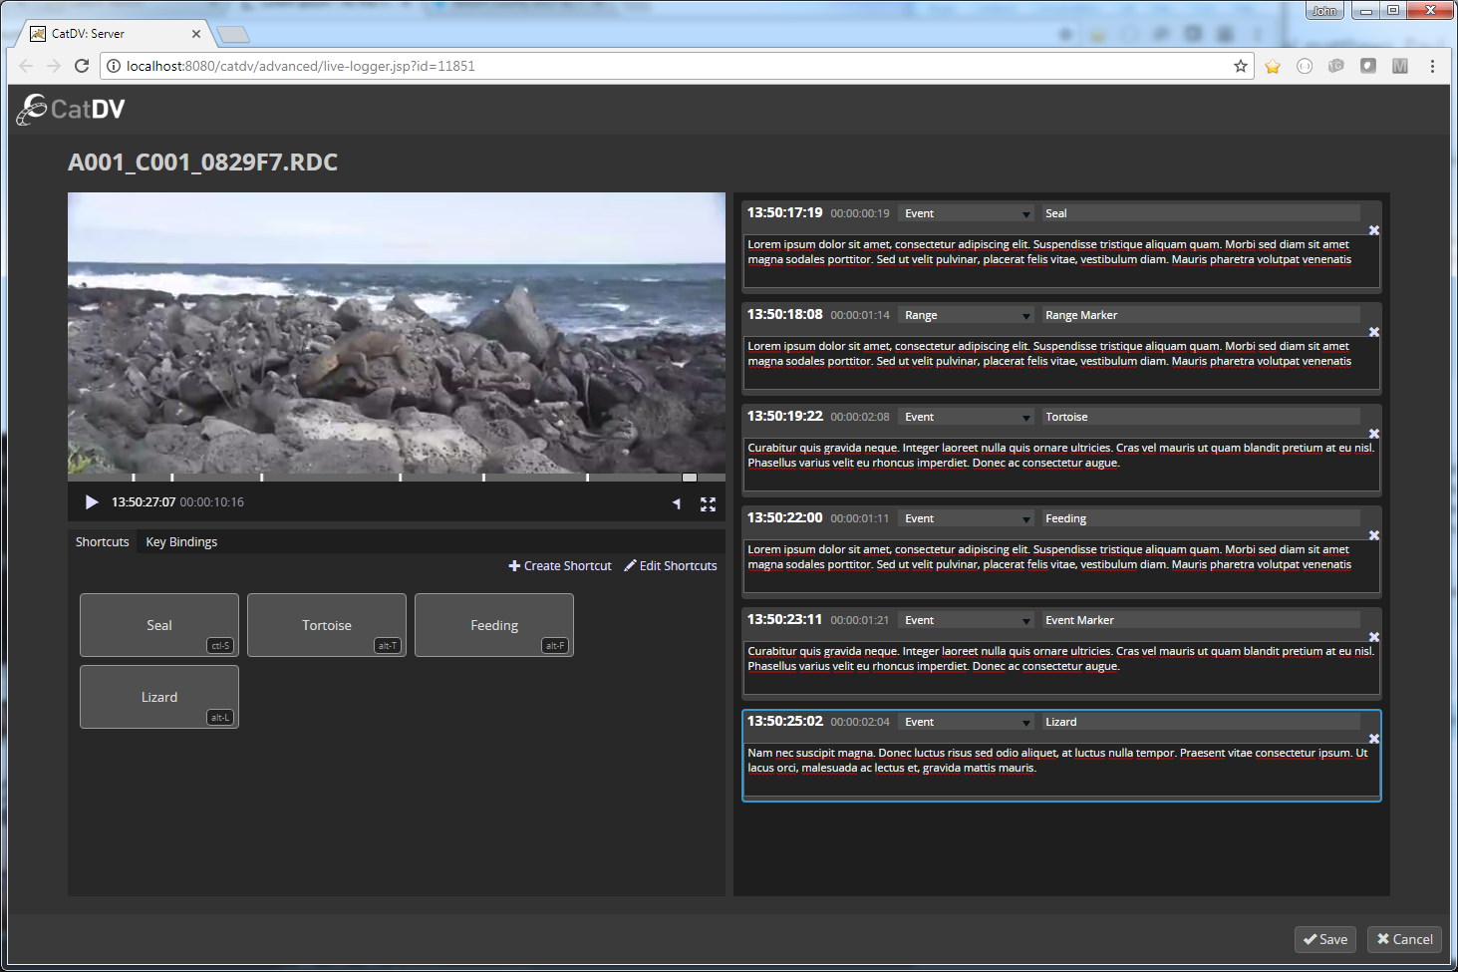Viewport: 1458px width, 972px height.
Task: Enter fullscreen video mode
Action: (708, 504)
